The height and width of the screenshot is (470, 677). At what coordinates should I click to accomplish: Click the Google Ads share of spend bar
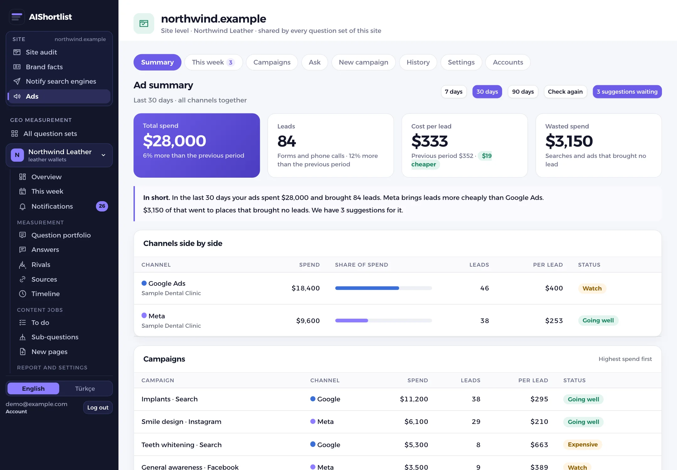coord(383,288)
